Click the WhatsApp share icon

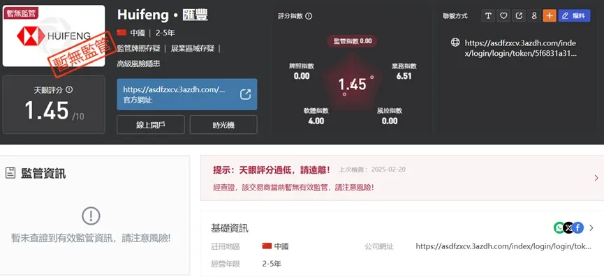point(559,227)
